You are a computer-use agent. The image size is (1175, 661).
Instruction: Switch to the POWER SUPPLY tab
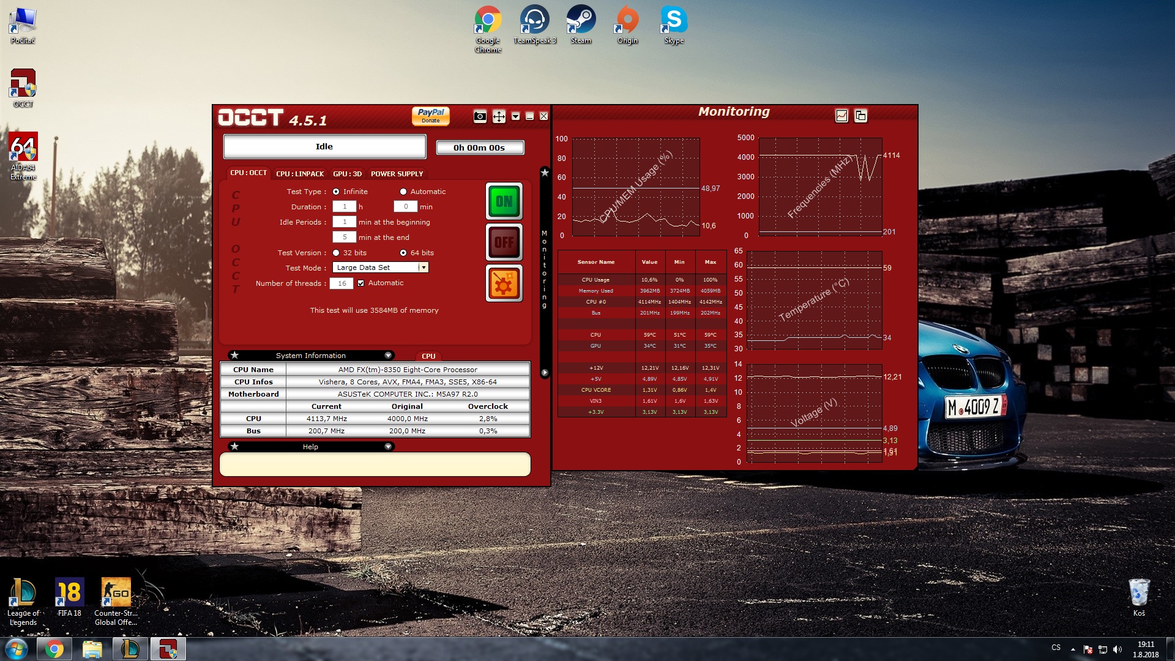(x=397, y=174)
